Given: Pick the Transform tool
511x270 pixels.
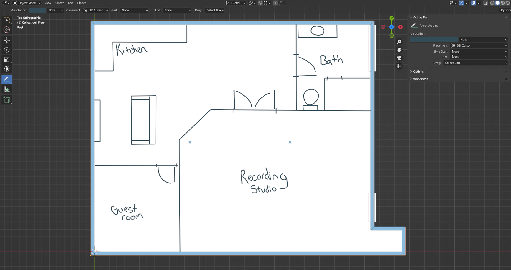Looking at the screenshot, I should pos(7,69).
